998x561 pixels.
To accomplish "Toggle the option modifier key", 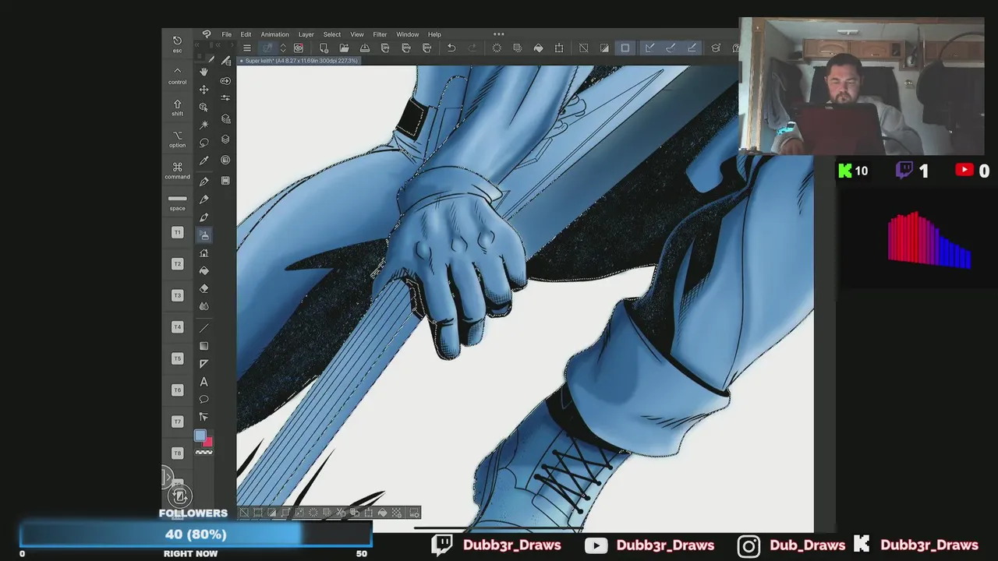I will pyautogui.click(x=177, y=139).
